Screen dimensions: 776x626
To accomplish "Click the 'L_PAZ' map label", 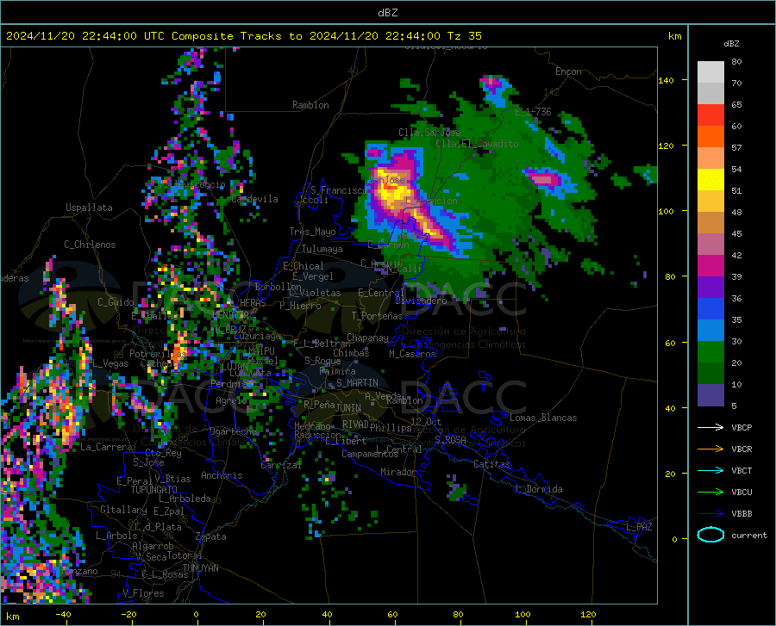I will point(639,527).
